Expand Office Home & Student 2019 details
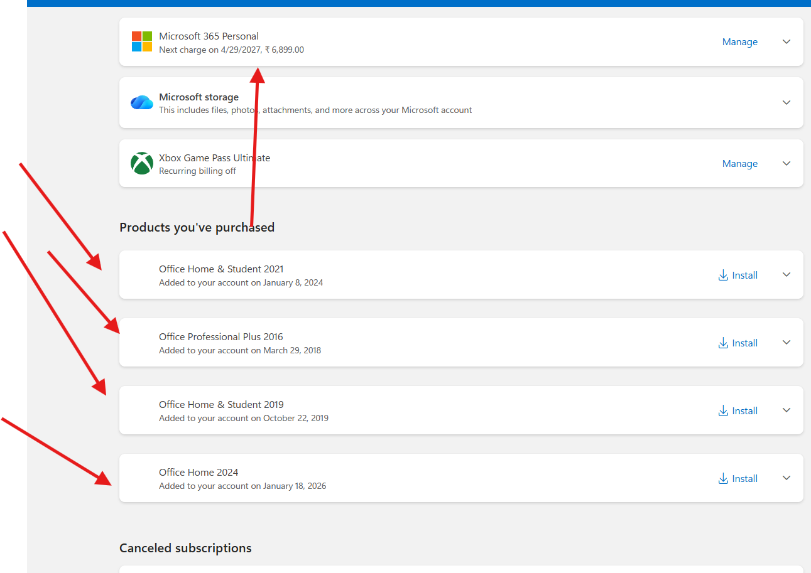Image resolution: width=811 pixels, height=573 pixels. [x=787, y=410]
